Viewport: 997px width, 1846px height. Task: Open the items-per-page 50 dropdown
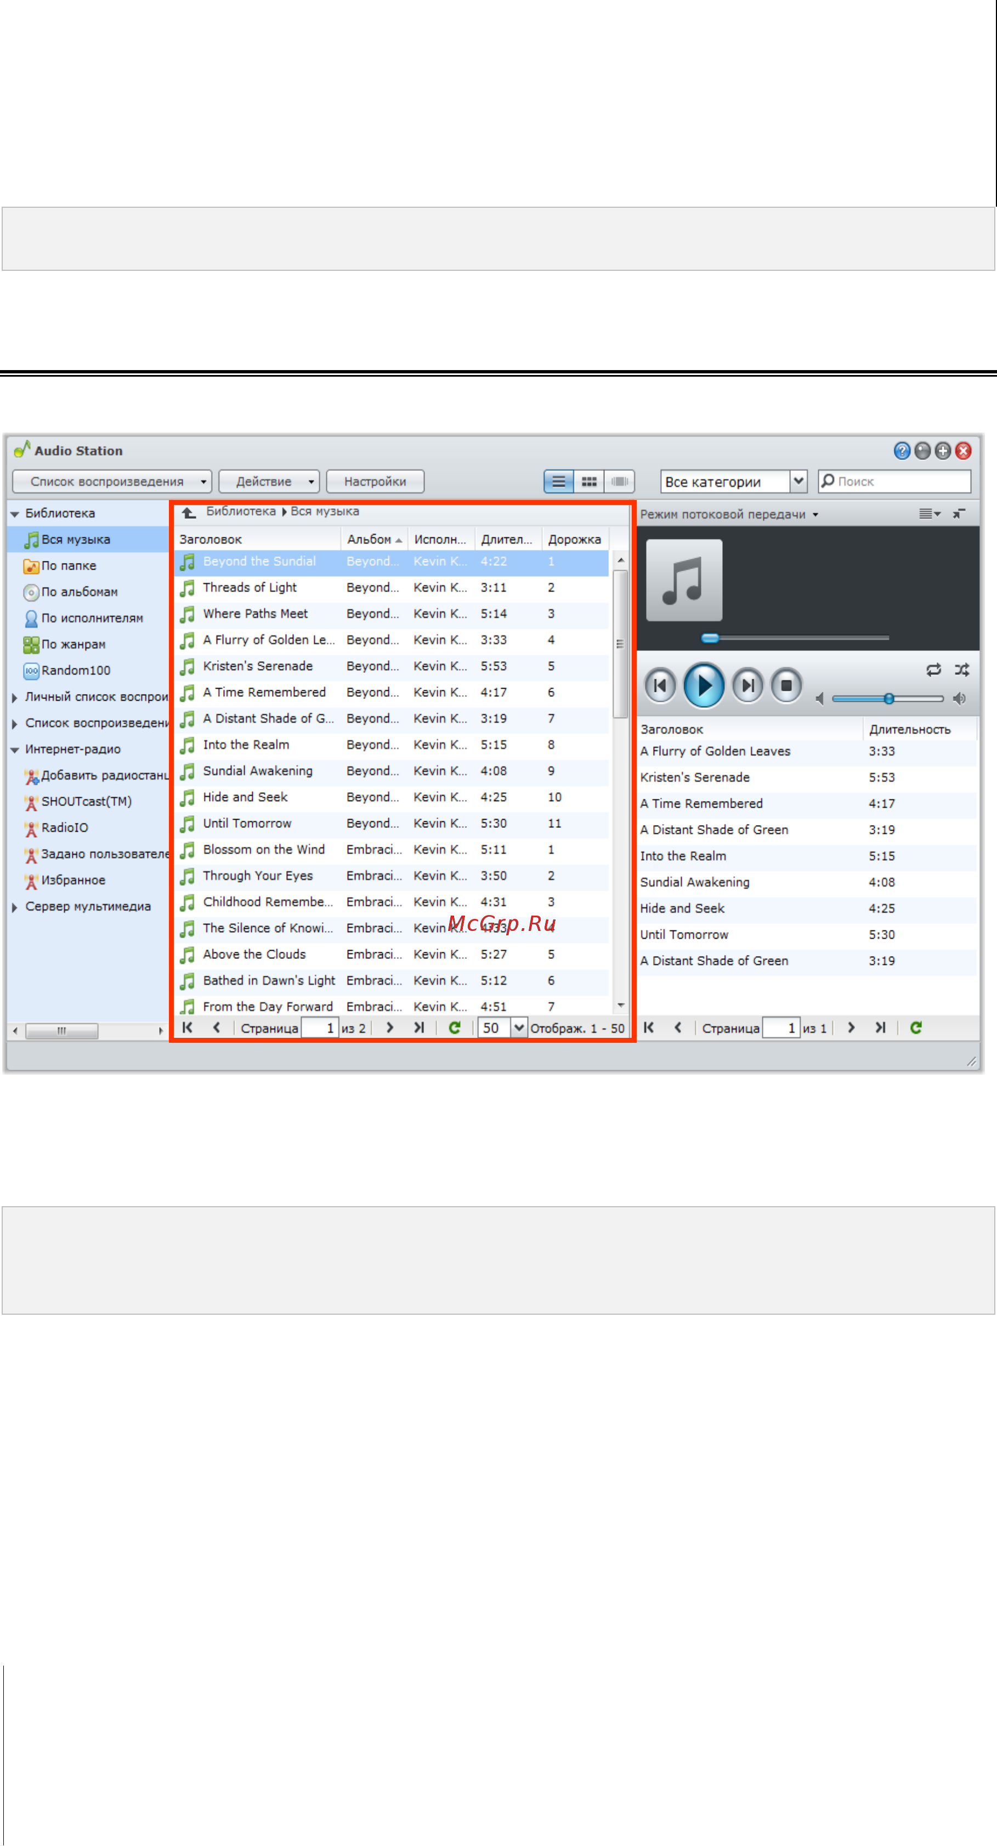pyautogui.click(x=519, y=1027)
